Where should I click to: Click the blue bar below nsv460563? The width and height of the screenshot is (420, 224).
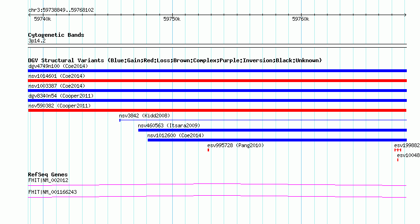[272, 130]
